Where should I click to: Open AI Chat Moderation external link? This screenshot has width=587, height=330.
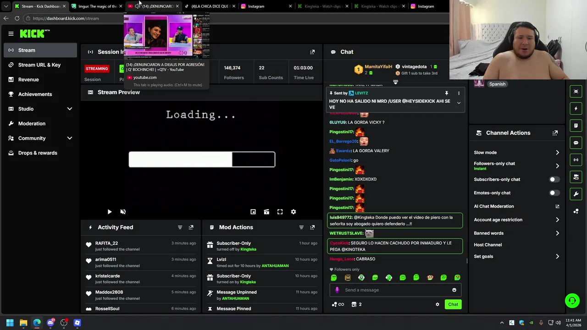tap(557, 206)
